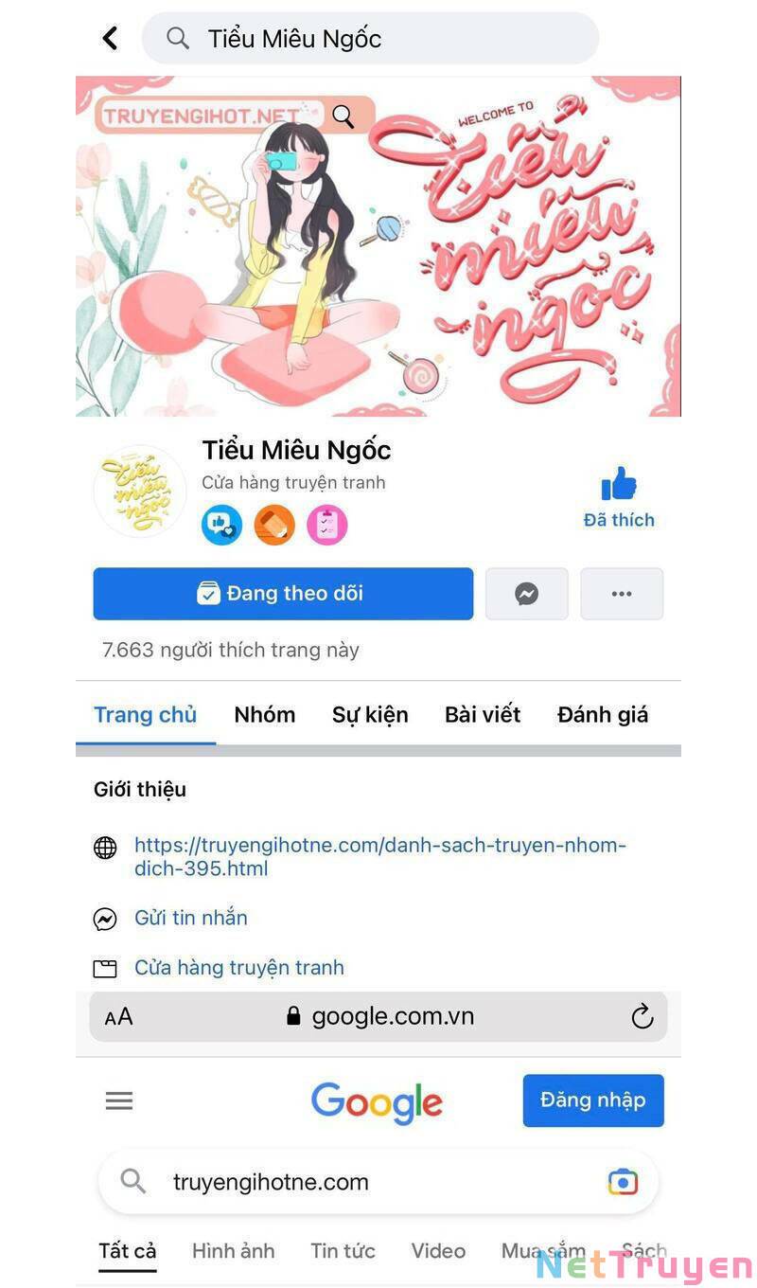Toggle the Đang theo dõi button
Viewport: 757px width, 1288px height.
tap(283, 594)
